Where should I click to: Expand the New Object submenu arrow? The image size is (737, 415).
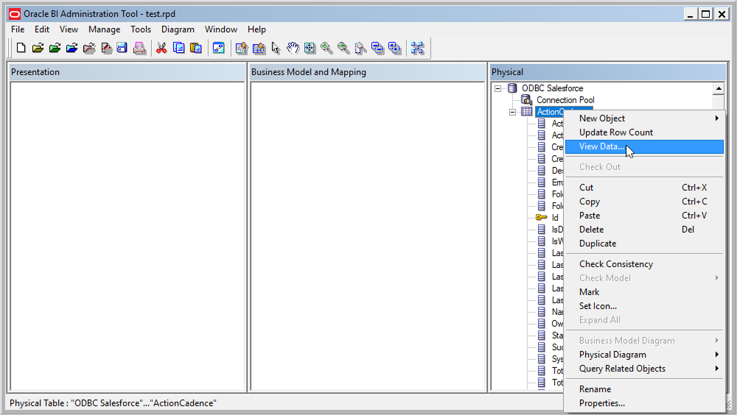tap(717, 118)
